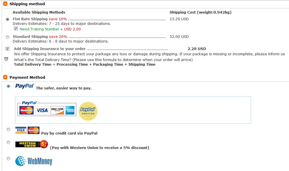Click the WebMoney logo
This screenshot has height=171, width=289.
34,162
